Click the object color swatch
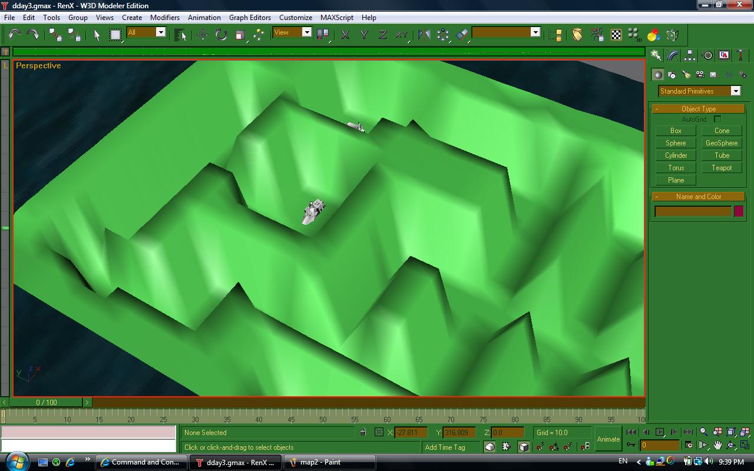The height and width of the screenshot is (471, 754). click(738, 211)
